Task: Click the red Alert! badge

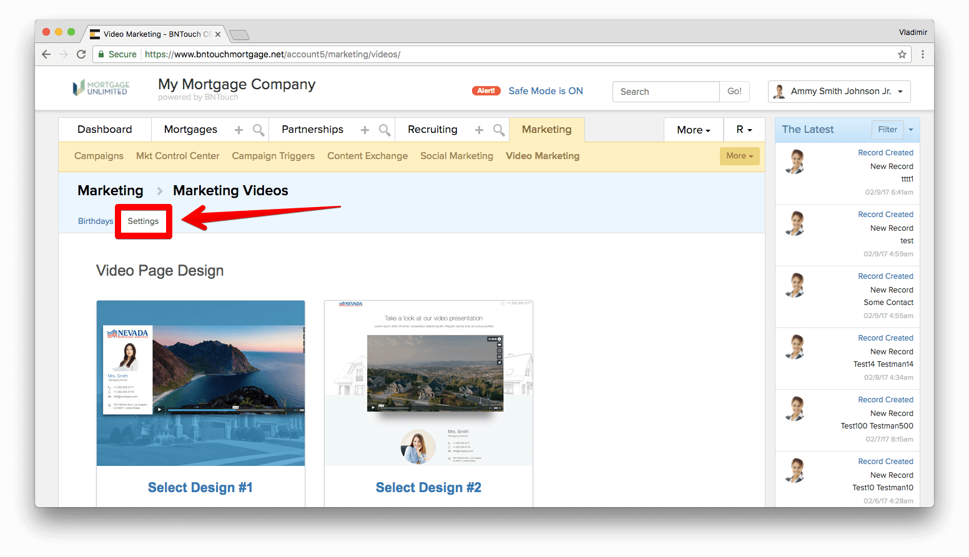Action: pos(486,91)
